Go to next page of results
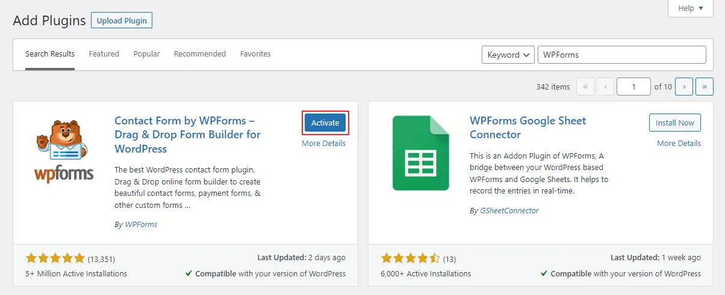Screen dimensions: 725x295 tap(684, 87)
